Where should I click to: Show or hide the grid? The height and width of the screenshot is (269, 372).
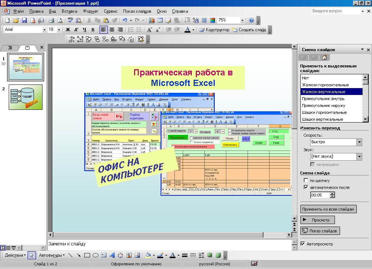coord(204,20)
